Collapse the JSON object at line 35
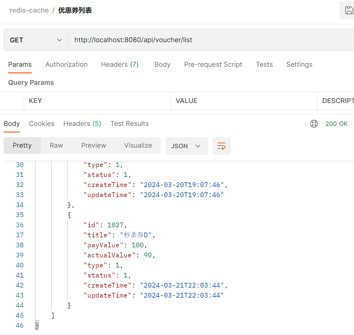The width and height of the screenshot is (354, 335). click(x=69, y=215)
